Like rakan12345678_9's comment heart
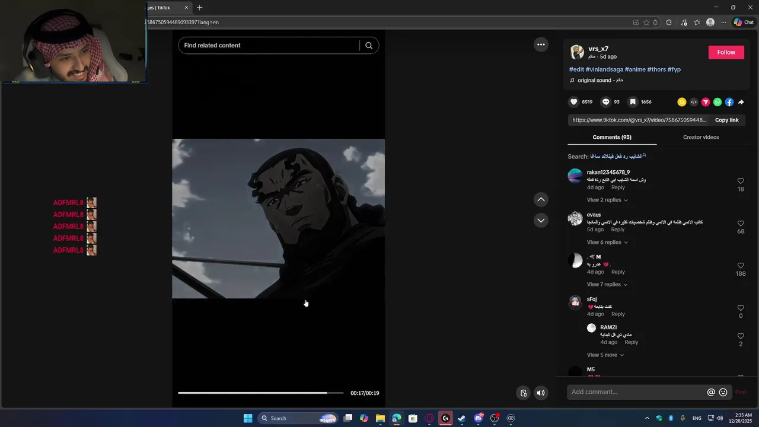The image size is (759, 427). coord(741,181)
